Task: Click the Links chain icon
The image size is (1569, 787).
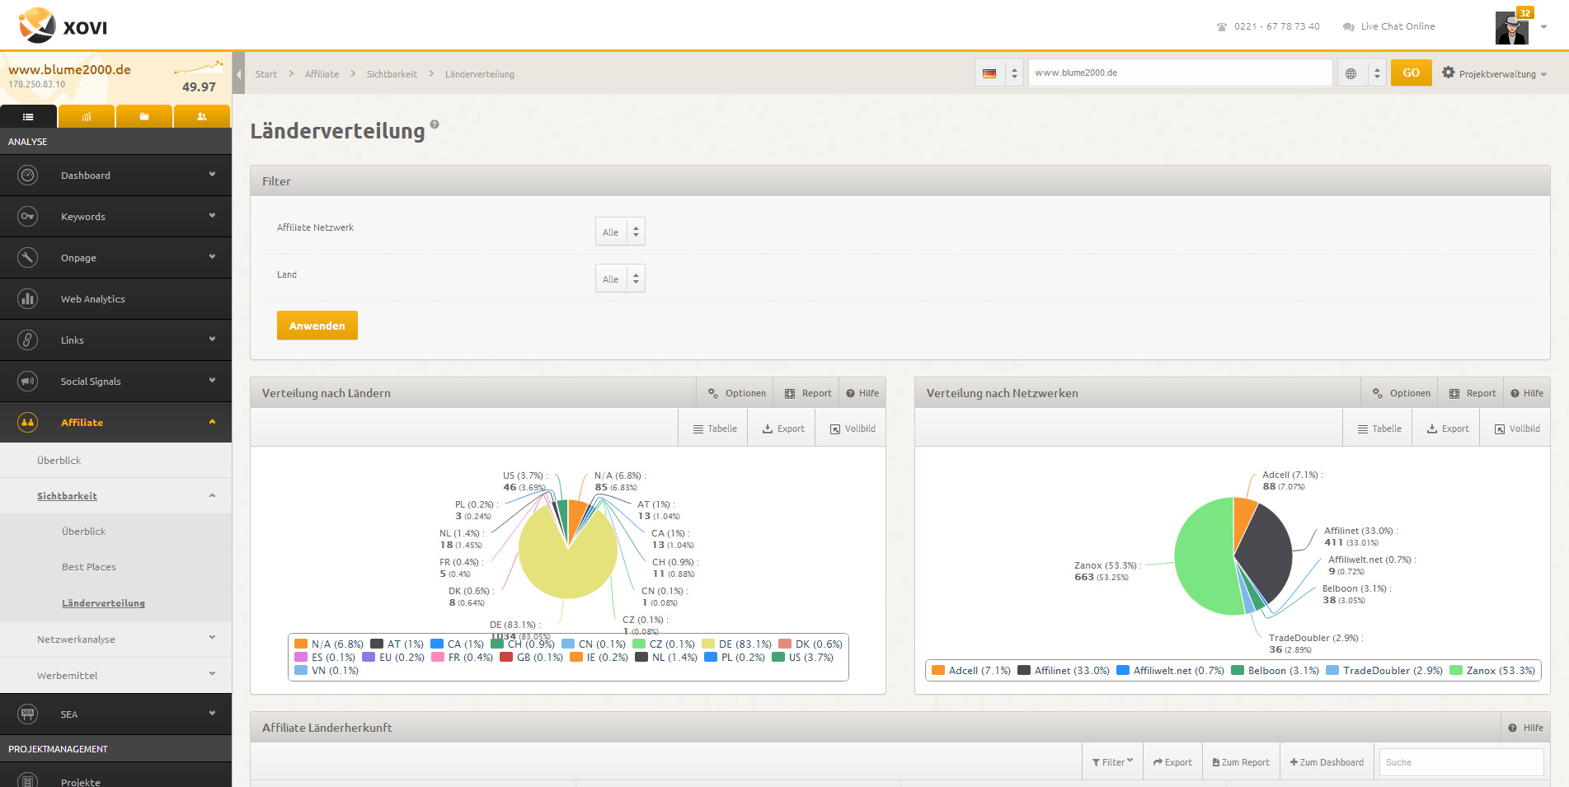Action: pyautogui.click(x=28, y=340)
